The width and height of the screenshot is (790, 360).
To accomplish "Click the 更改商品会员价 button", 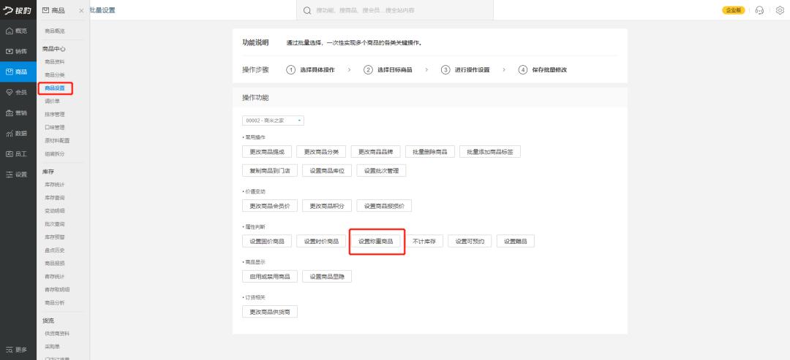I will point(269,206).
